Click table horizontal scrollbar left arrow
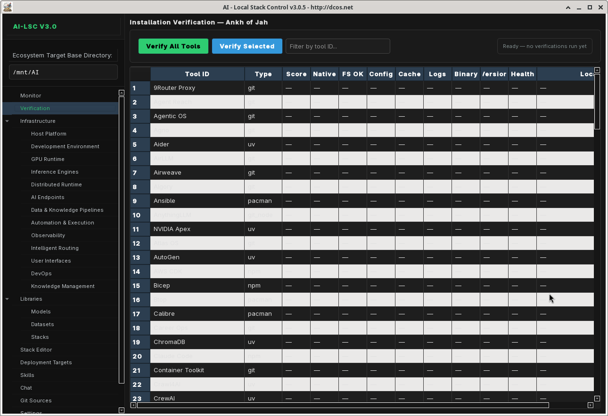The width and height of the screenshot is (608, 416). coord(133,405)
